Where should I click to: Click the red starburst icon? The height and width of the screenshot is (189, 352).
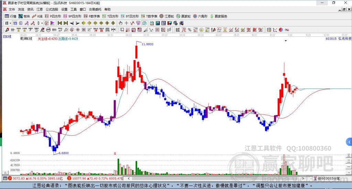[78, 30]
